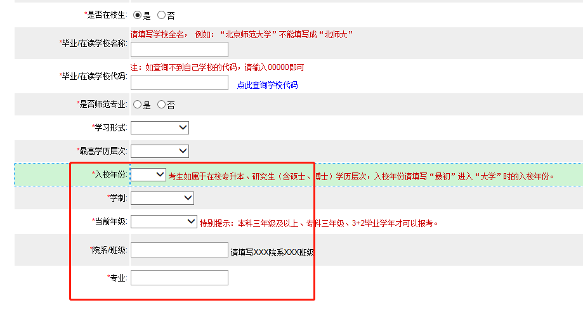Click the 学习形式 field label text
Image resolution: width=583 pixels, height=312 pixels.
(111, 127)
